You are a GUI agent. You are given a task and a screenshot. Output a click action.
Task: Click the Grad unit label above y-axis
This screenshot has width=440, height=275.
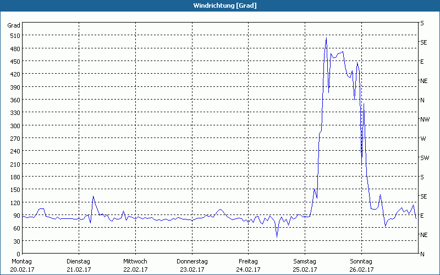tap(14, 25)
